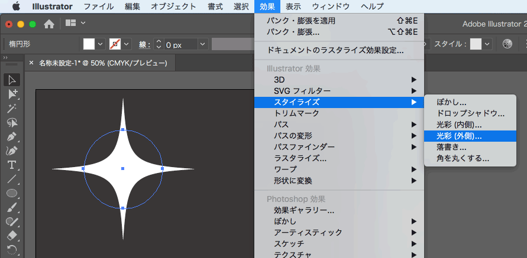Select the スタイライズ menu item
Screen dimensions: 527x258
tap(339, 102)
